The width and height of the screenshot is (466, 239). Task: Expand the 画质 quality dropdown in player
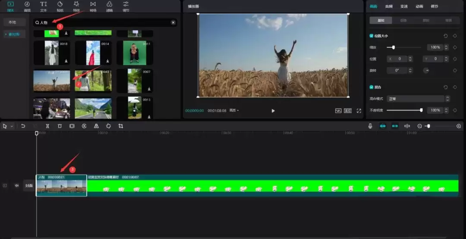point(234,111)
